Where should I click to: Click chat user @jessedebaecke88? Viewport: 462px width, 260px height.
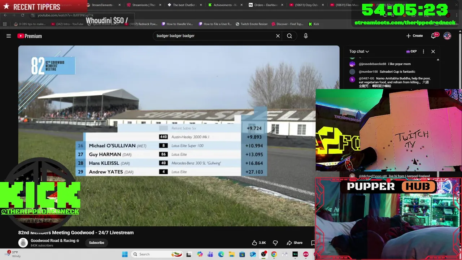pos(372,64)
